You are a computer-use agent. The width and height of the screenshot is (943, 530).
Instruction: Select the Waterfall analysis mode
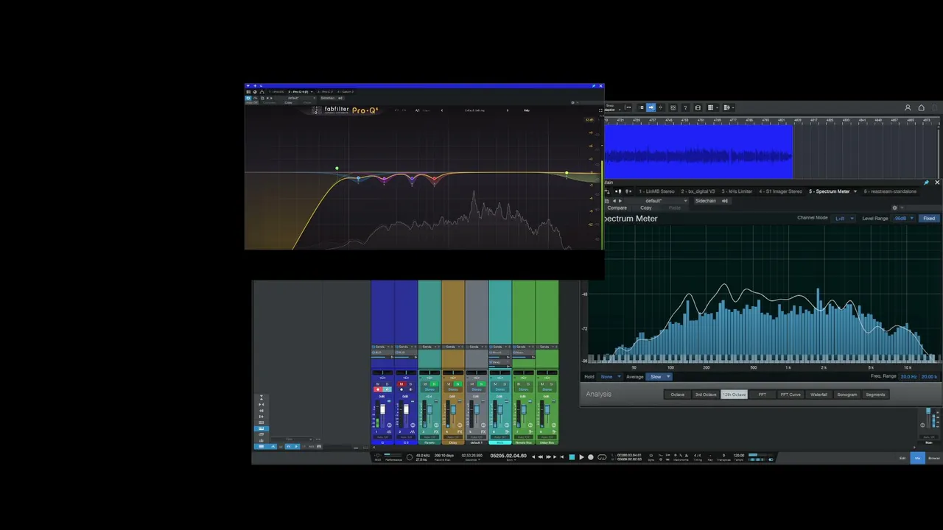coord(818,395)
